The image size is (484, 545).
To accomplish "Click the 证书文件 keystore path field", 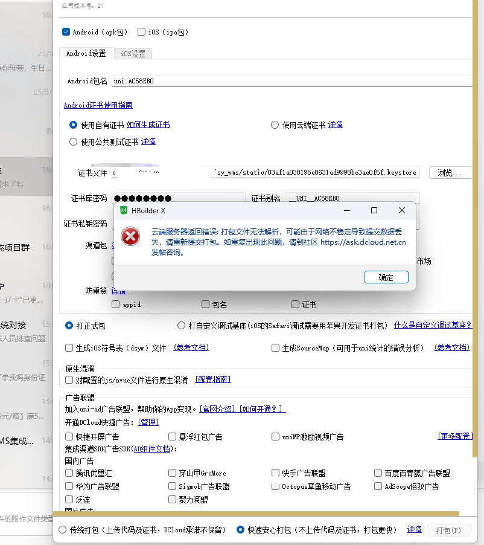I will tap(266, 172).
